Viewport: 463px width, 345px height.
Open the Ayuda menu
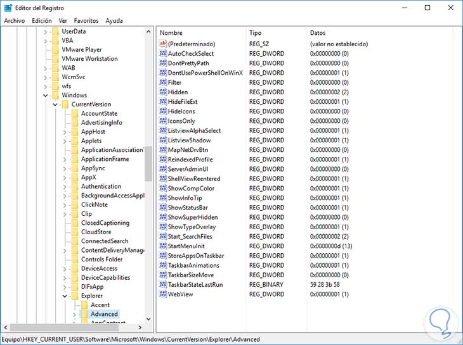(x=114, y=21)
